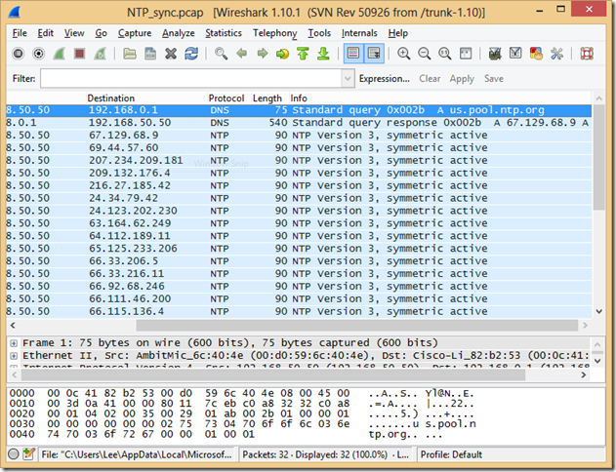This screenshot has height=472, width=616.
Task: Expand the Ethernet II tree node
Action: pos(14,356)
